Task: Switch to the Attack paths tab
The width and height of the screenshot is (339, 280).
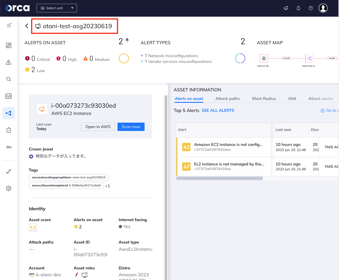Action: (228, 99)
